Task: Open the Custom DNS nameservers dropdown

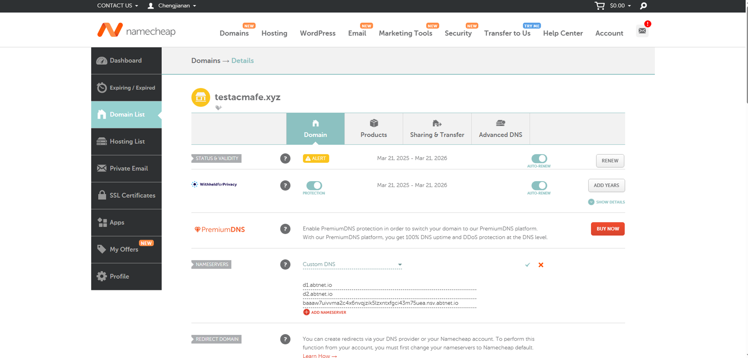Action: (x=352, y=264)
